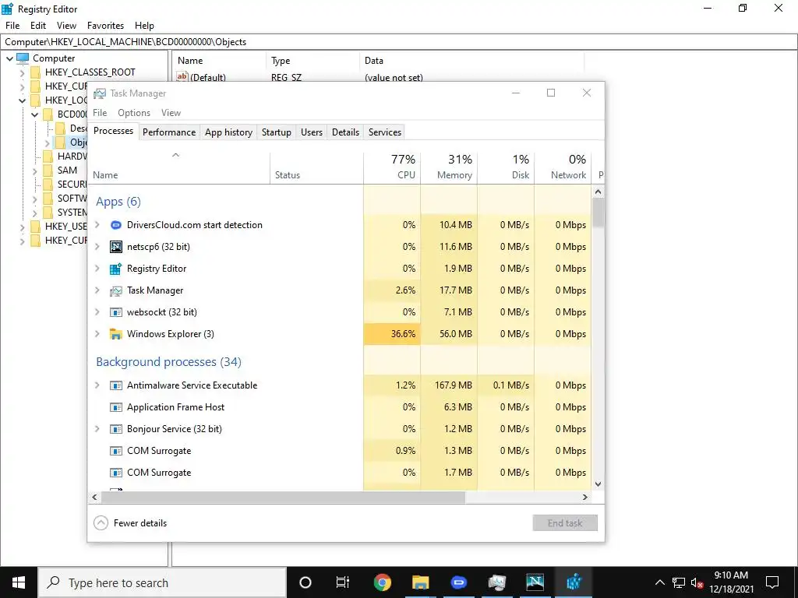This screenshot has height=598, width=798.
Task: Click the DriversCloud.com process icon
Action: [x=116, y=225]
